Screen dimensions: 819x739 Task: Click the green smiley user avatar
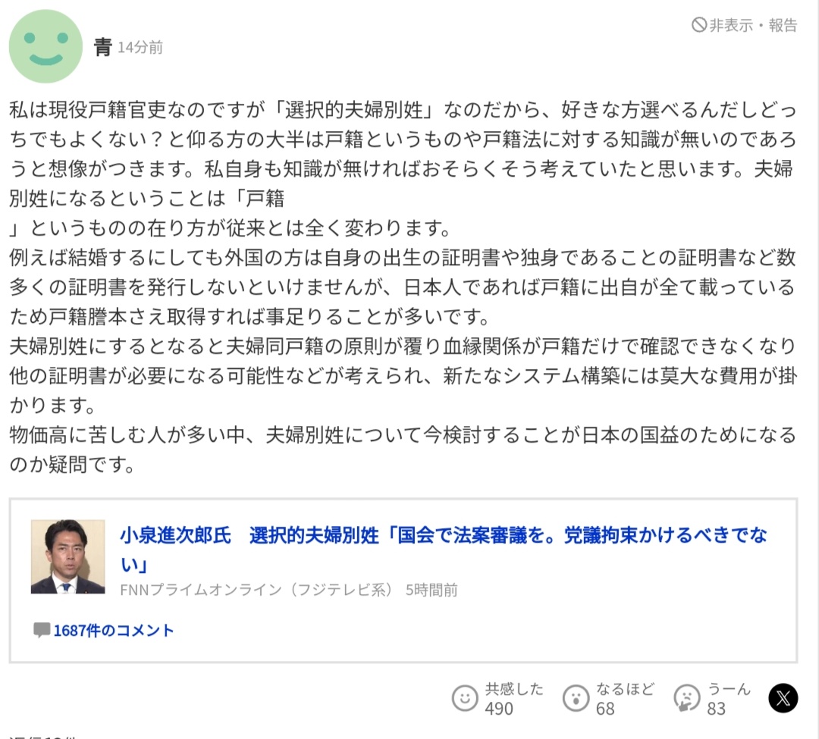tap(45, 46)
